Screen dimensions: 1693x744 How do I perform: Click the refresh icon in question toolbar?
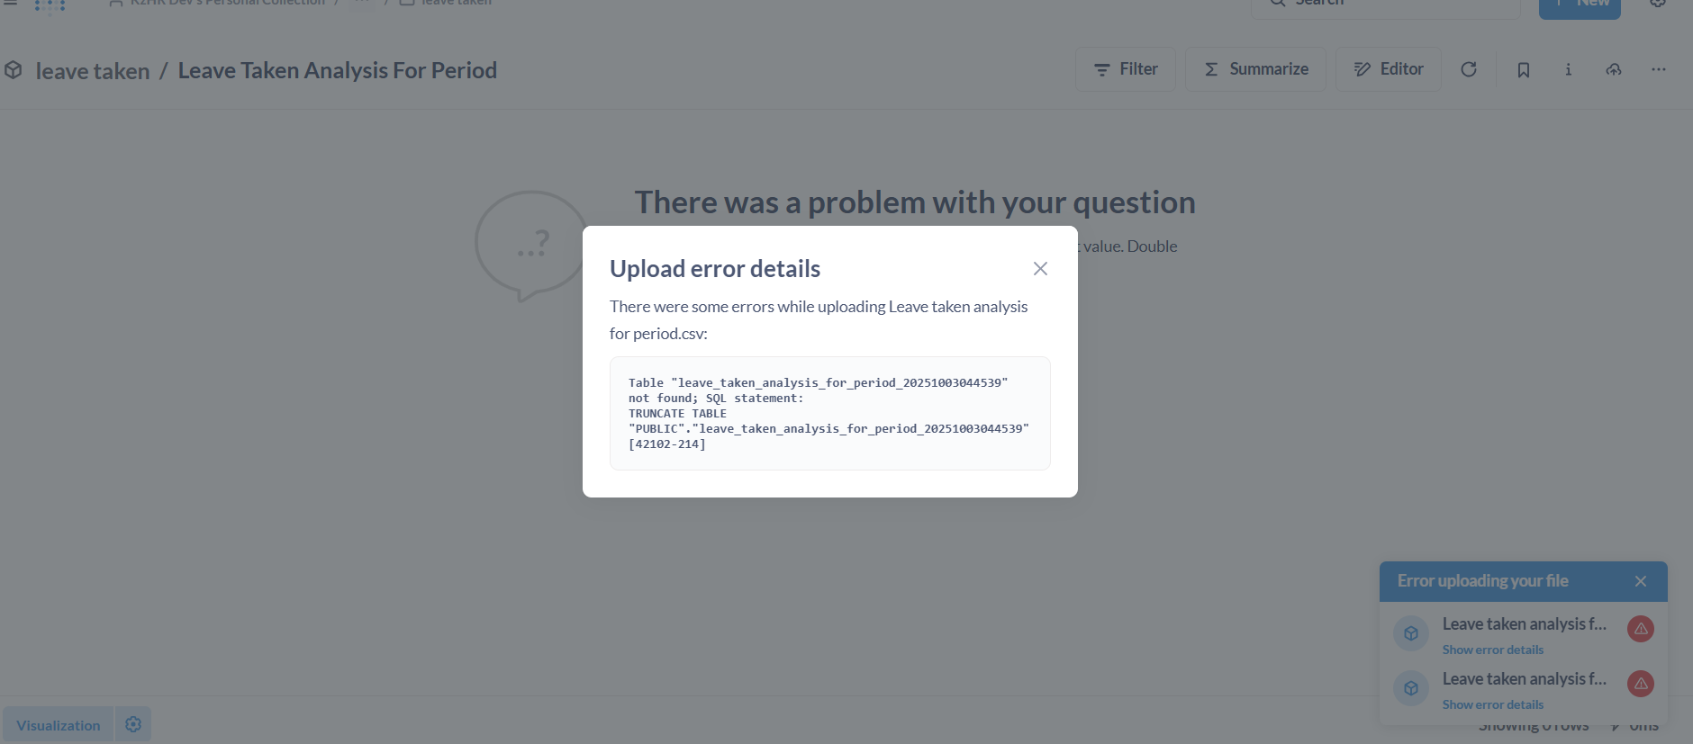pyautogui.click(x=1469, y=69)
